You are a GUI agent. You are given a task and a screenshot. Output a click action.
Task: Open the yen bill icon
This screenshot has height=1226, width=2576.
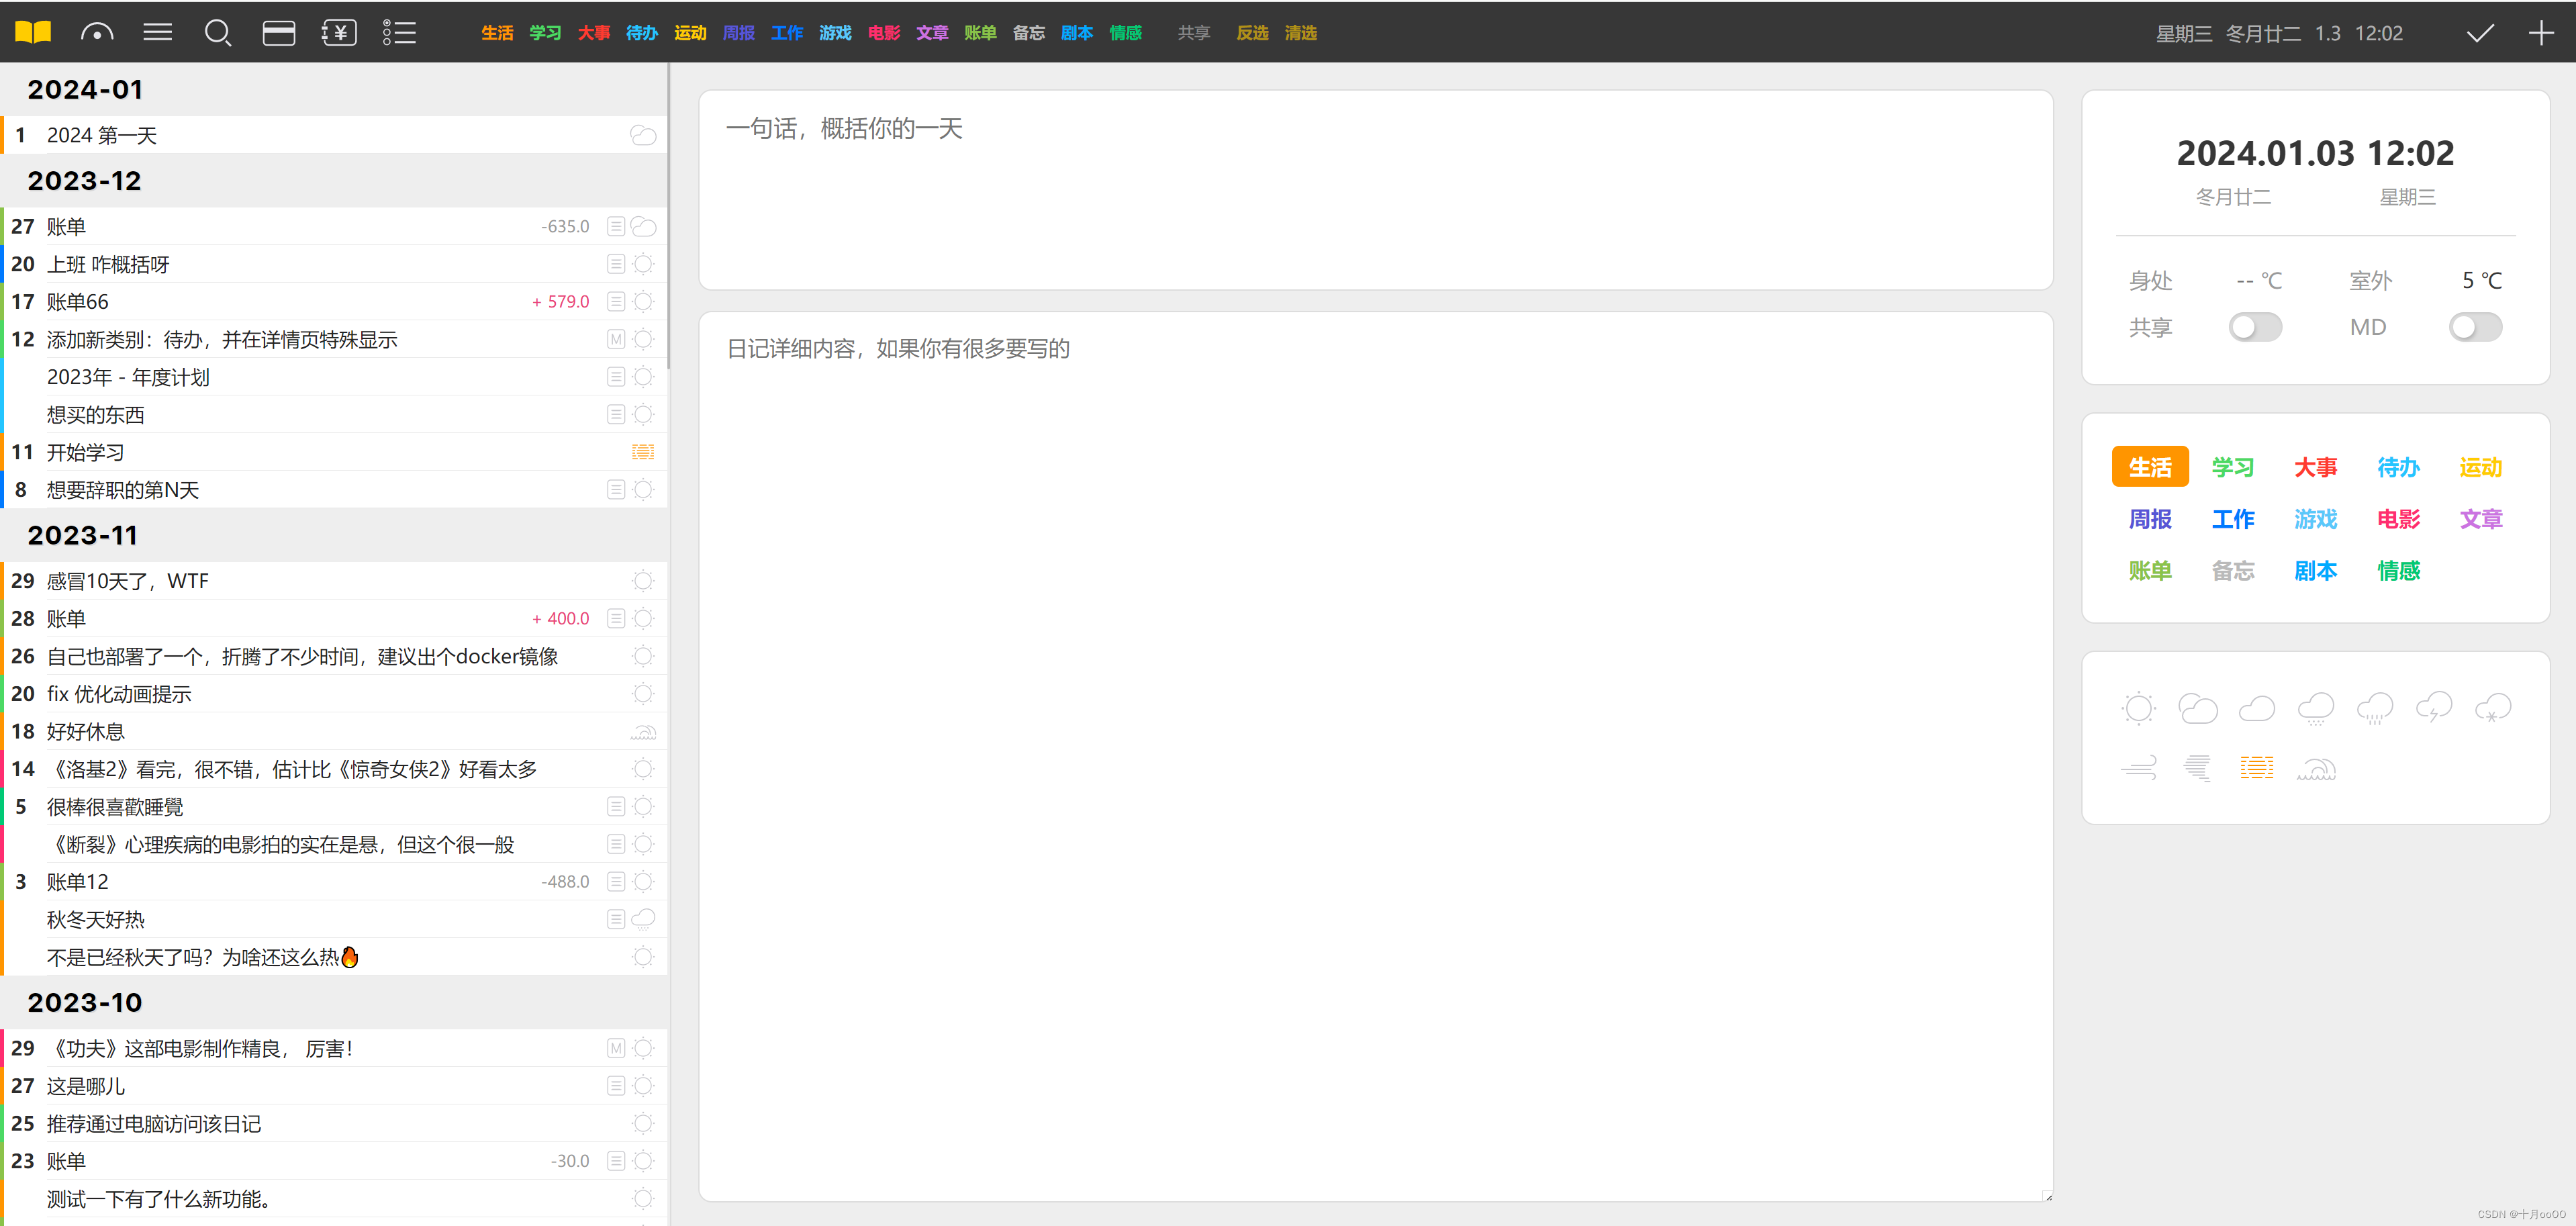point(339,32)
